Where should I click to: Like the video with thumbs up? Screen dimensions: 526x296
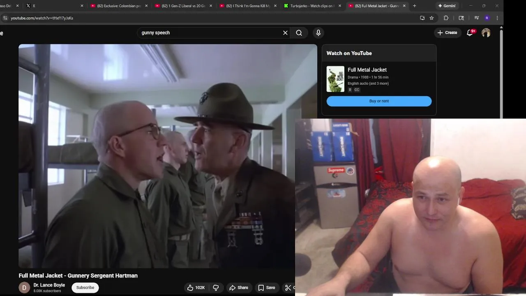point(196,288)
